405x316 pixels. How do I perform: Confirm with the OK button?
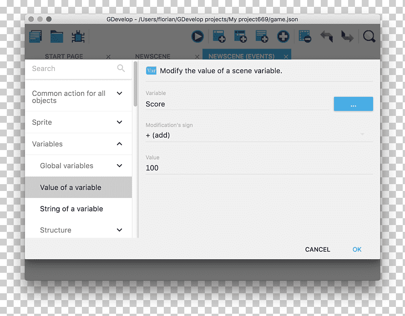[x=357, y=250]
